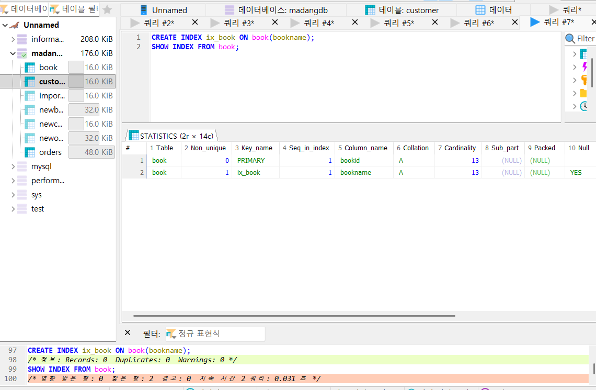The height and width of the screenshot is (390, 596).
Task: Sort by the Non_unique column header
Action: [206, 148]
